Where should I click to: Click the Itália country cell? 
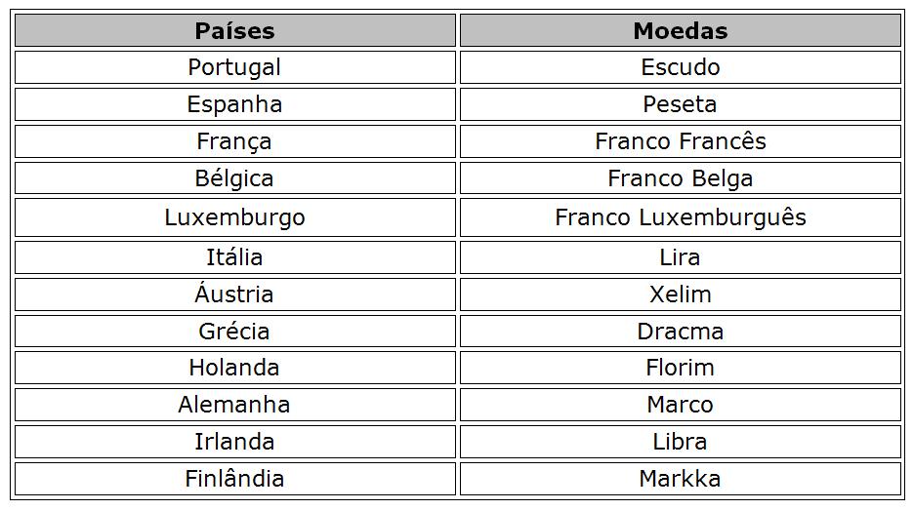234,257
